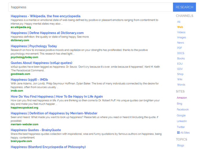Open the Twitter site link

point(181,127)
